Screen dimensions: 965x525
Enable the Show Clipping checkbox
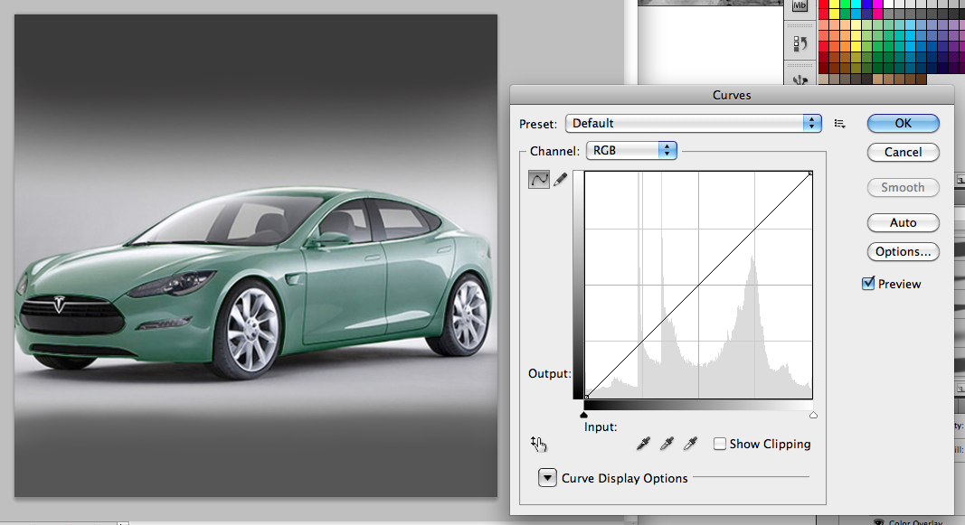point(720,444)
